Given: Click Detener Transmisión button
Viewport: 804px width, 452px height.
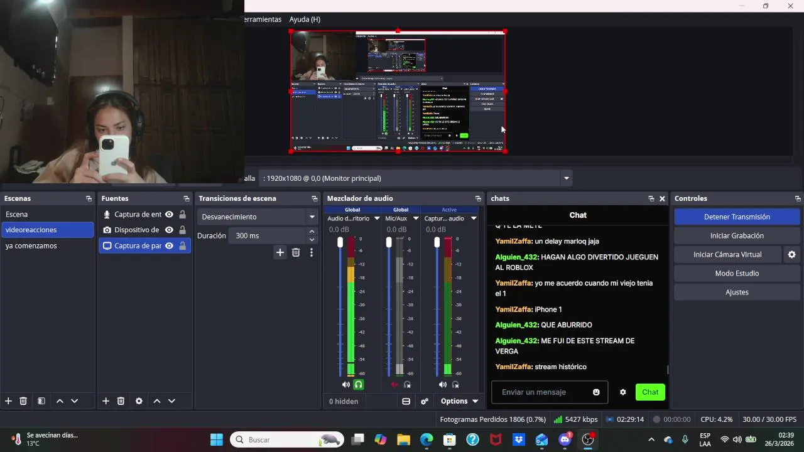Looking at the screenshot, I should (x=737, y=217).
